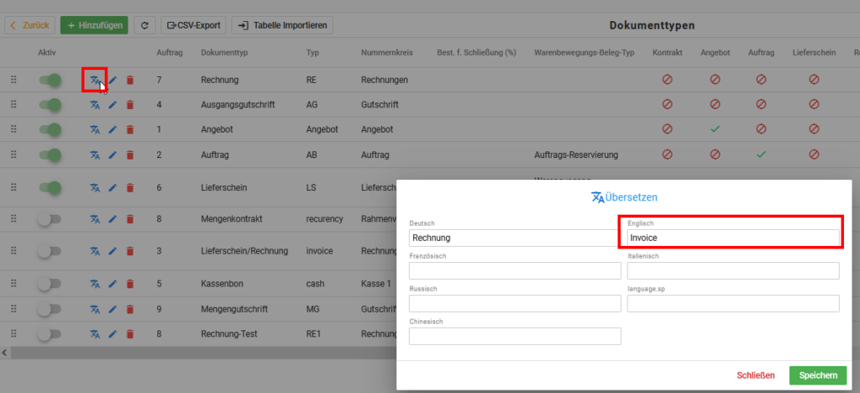Sort by Dokumenttyp column header

(x=224, y=53)
